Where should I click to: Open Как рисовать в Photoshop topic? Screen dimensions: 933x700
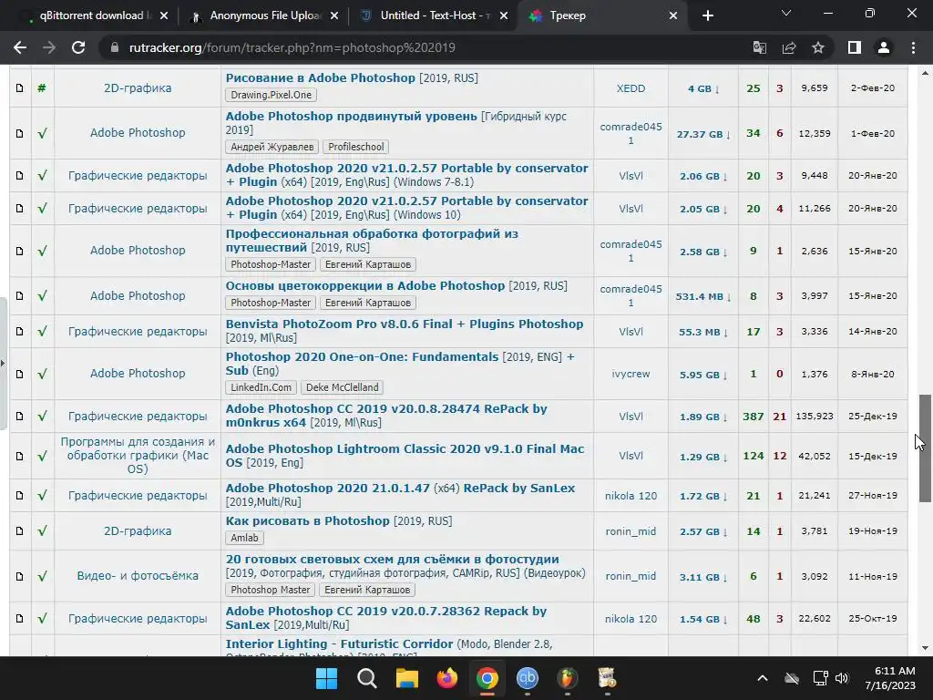[x=307, y=520]
